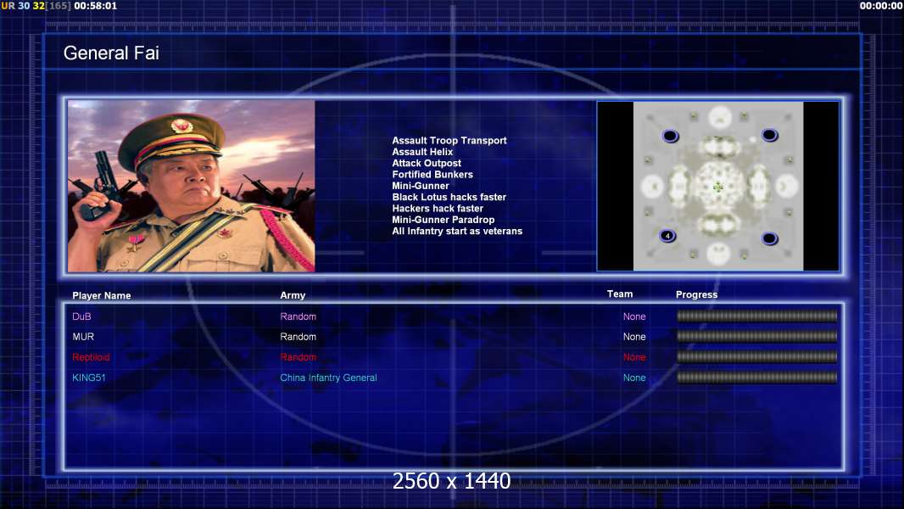Click KING51's team value 'None'
This screenshot has width=904, height=509.
[634, 378]
